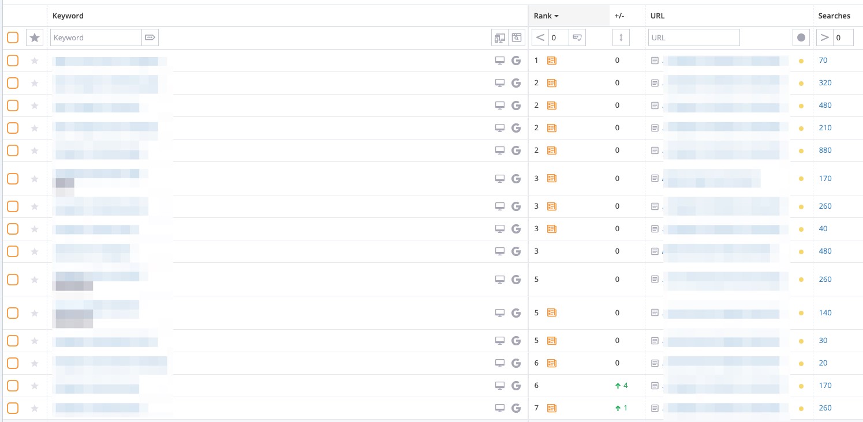Click the URL page icon in the 210 searches row

pos(655,128)
